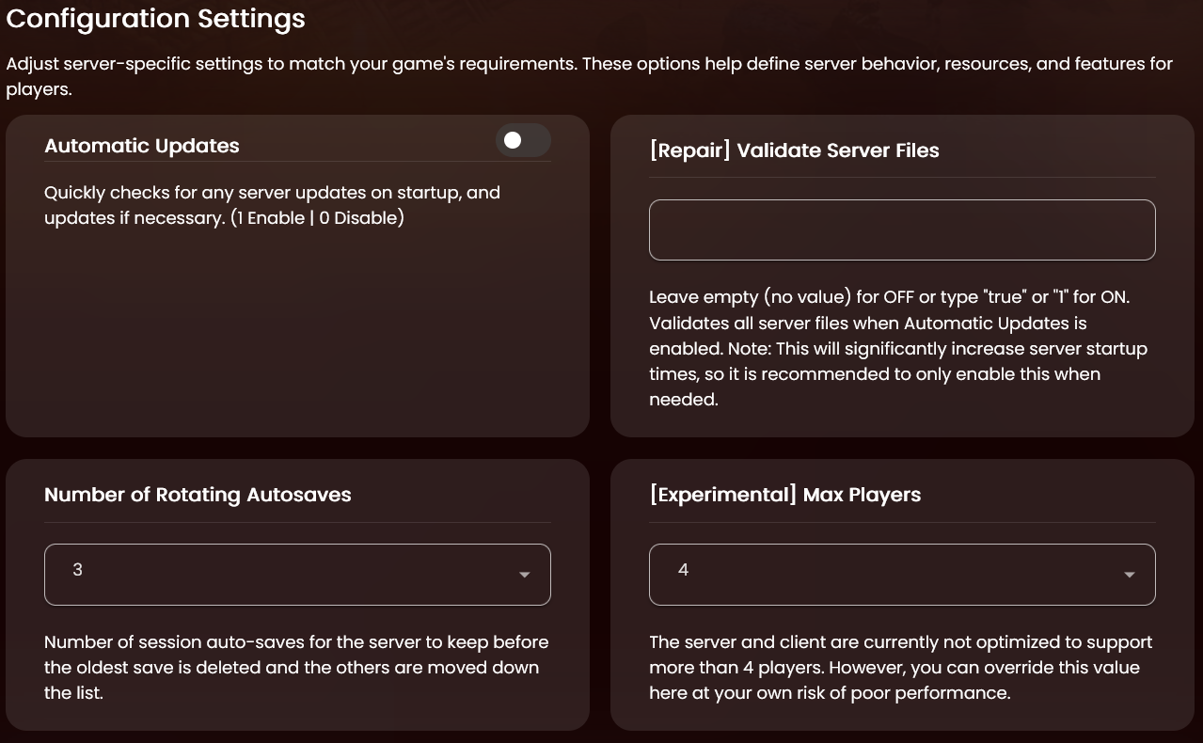Image resolution: width=1203 pixels, height=743 pixels.
Task: Select the value 3 in autosaves field
Action: click(x=78, y=570)
